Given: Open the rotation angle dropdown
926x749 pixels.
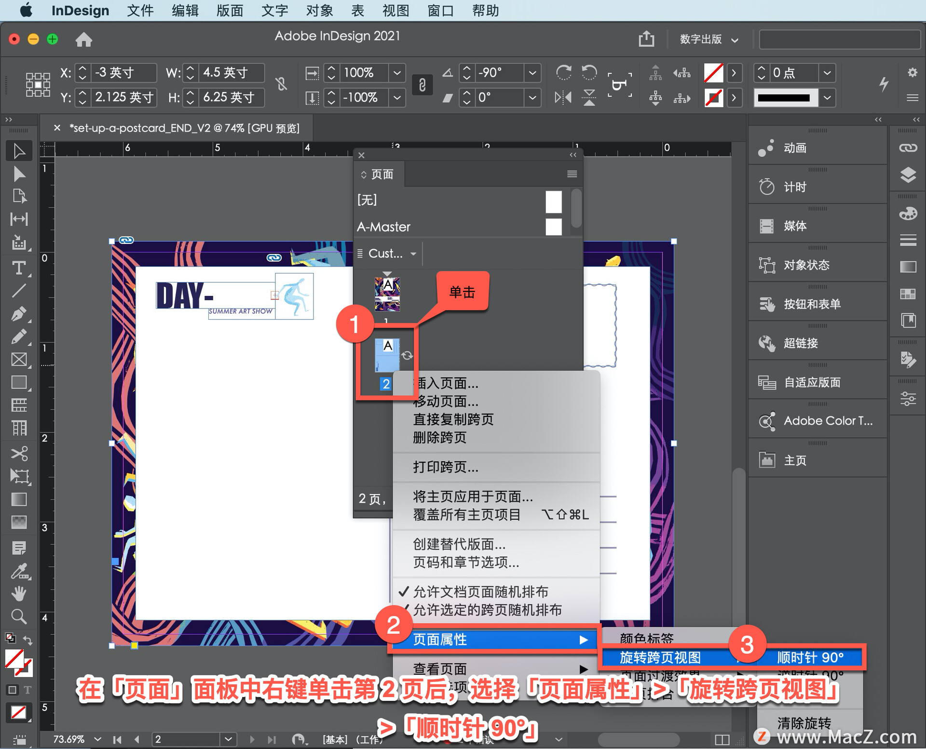Looking at the screenshot, I should coord(532,73).
